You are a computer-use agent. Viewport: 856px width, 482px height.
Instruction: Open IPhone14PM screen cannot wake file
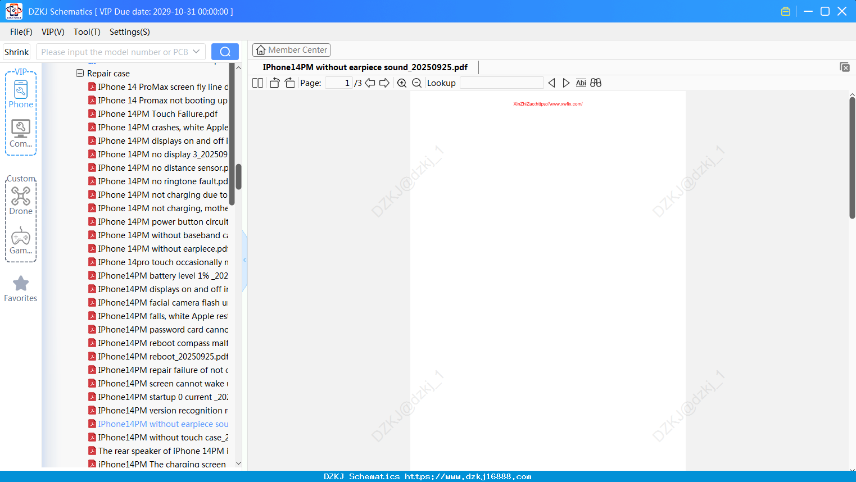point(158,384)
